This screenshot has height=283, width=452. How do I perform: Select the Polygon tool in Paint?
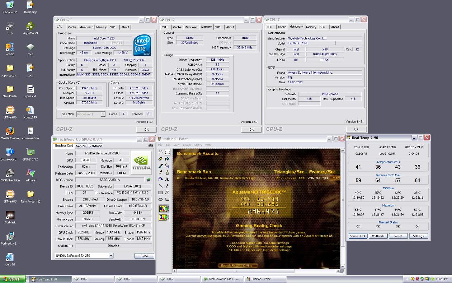click(x=167, y=192)
